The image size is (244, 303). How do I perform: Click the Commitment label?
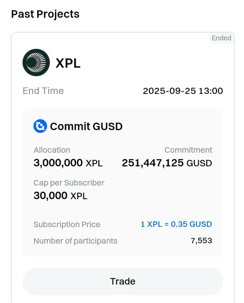[188, 150]
